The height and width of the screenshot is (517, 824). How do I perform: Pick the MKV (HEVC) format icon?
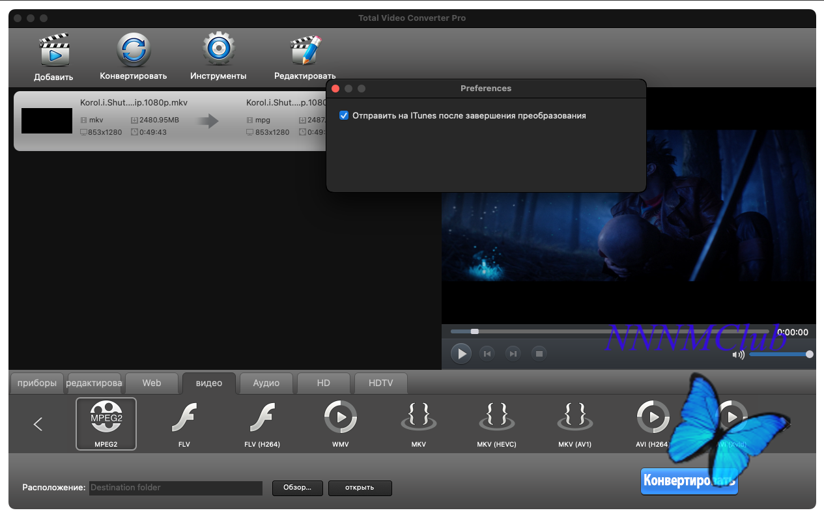[496, 418]
